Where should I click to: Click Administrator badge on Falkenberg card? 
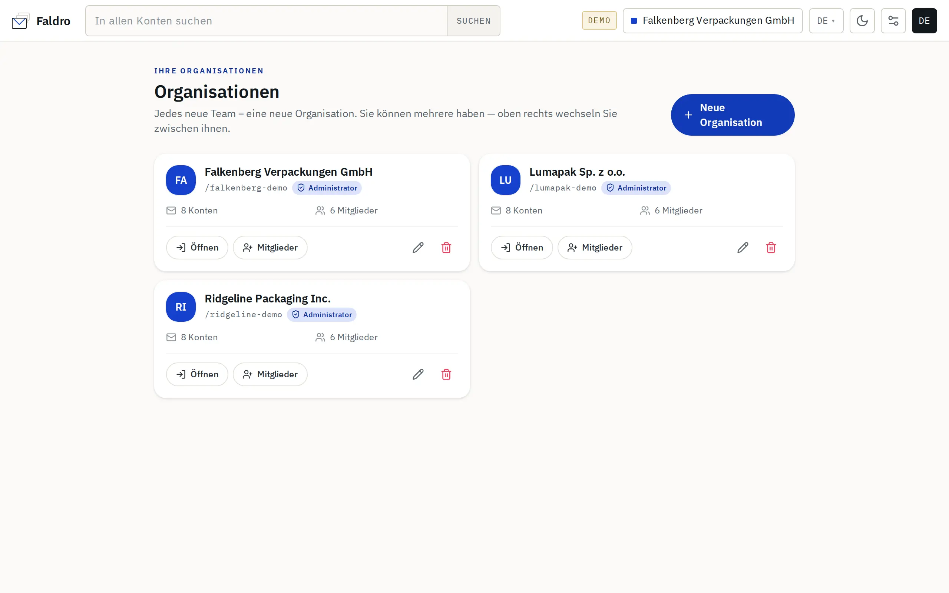tap(327, 188)
